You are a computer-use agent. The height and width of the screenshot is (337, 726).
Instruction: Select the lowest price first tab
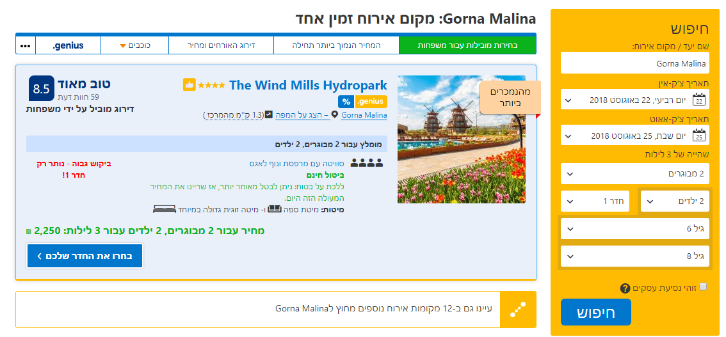point(336,46)
